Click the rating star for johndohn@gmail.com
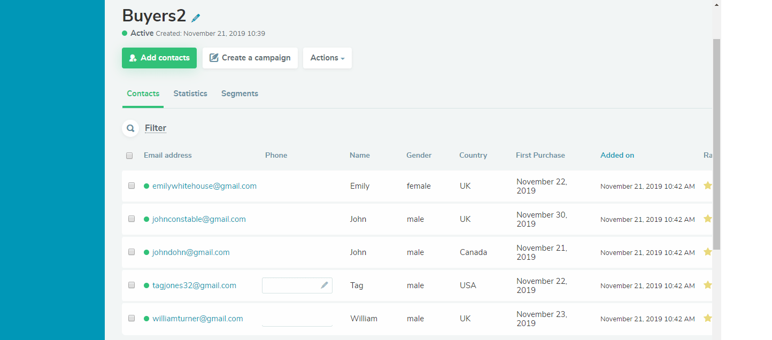The height and width of the screenshot is (340, 772). point(707,252)
